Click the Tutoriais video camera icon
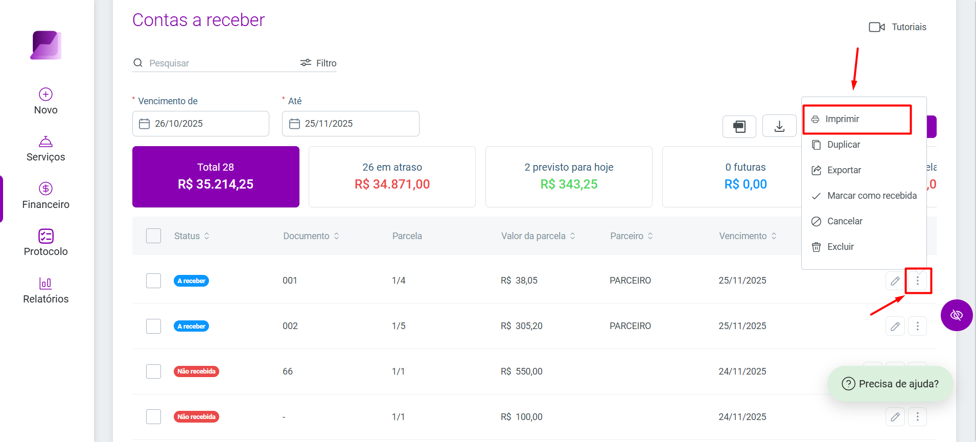The image size is (976, 442). (876, 27)
